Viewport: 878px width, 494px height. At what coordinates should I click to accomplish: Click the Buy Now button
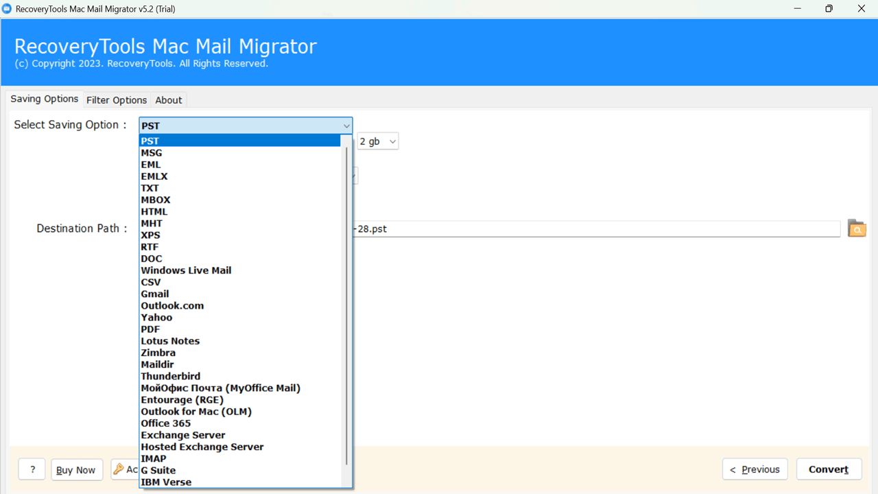pos(76,470)
